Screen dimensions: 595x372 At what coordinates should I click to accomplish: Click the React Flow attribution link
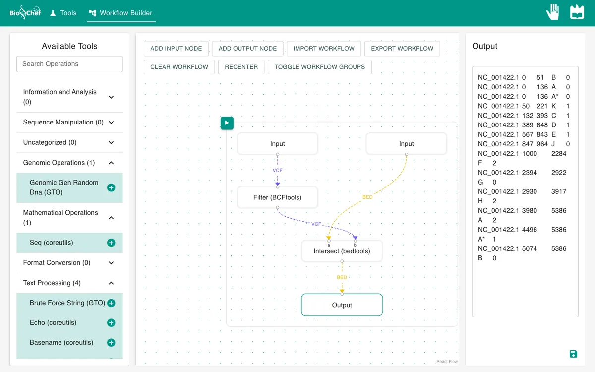tap(447, 362)
